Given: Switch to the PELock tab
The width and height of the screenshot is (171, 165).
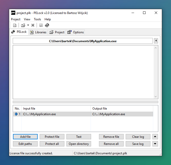Looking at the screenshot, I should pyautogui.click(x=19, y=32).
